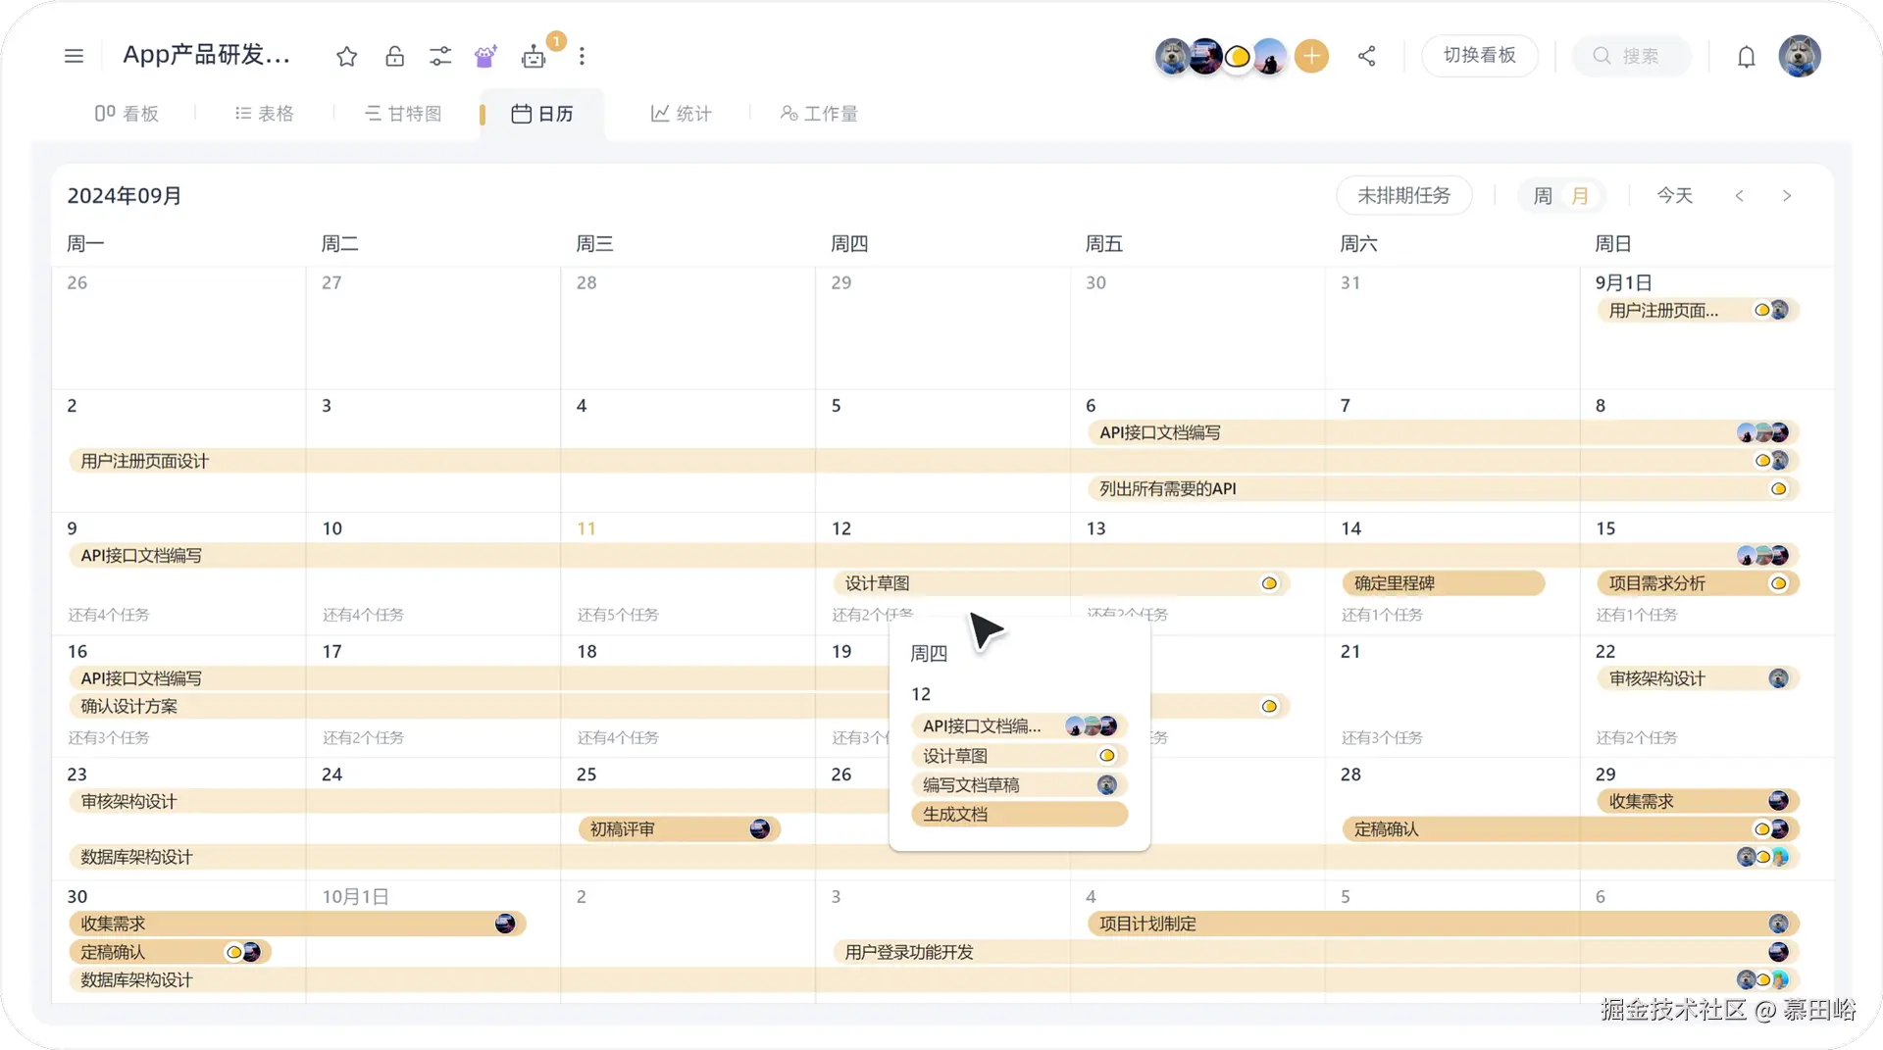
Task: Open the filter settings sliders icon
Action: coord(440,56)
